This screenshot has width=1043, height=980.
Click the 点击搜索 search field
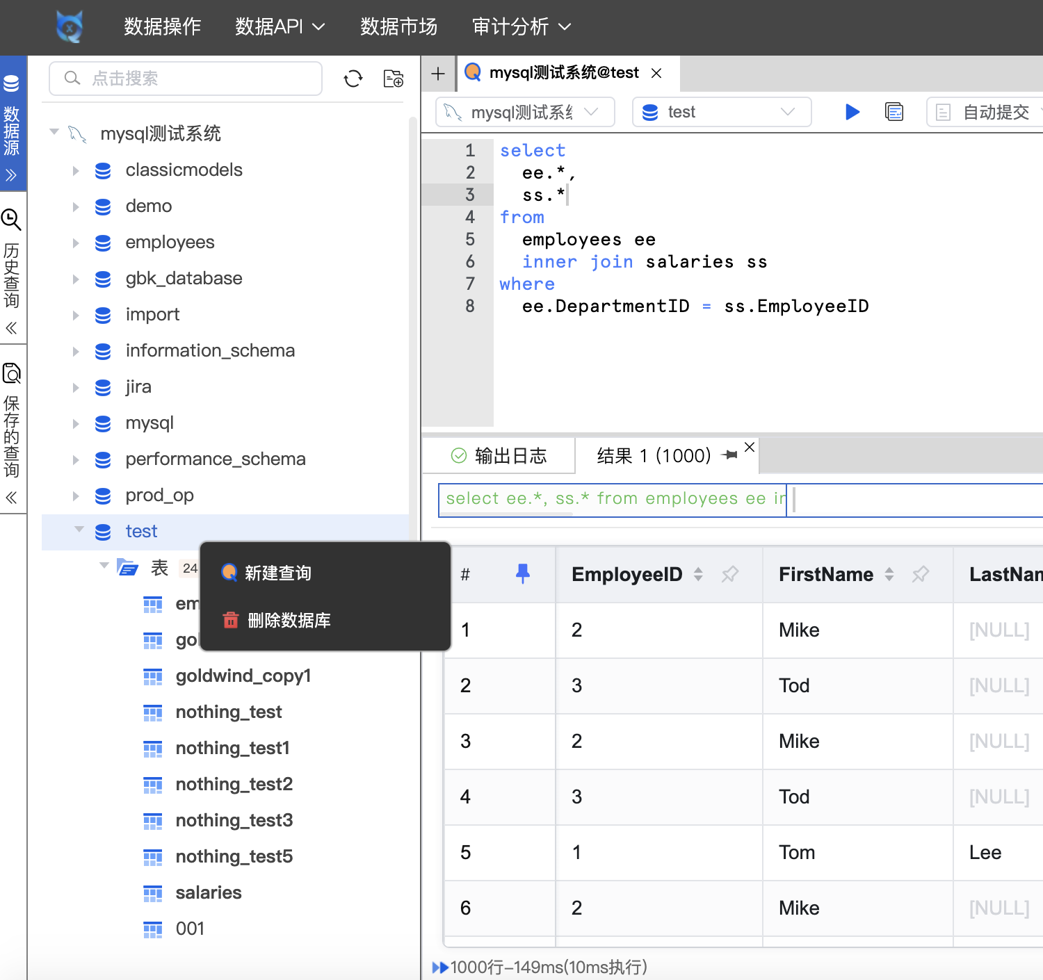pyautogui.click(x=186, y=79)
